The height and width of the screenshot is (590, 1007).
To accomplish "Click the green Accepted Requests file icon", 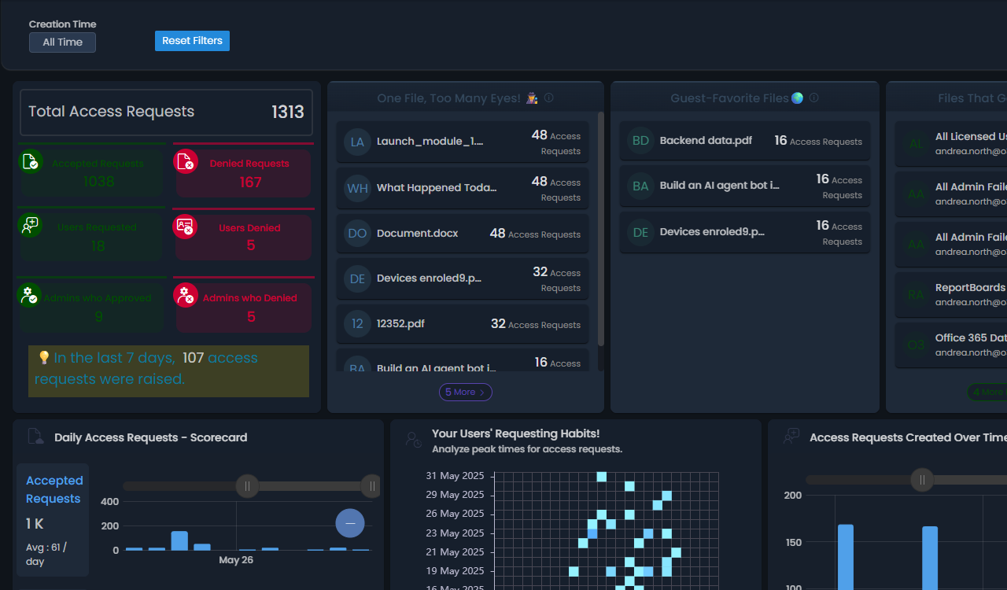I will tap(31, 161).
